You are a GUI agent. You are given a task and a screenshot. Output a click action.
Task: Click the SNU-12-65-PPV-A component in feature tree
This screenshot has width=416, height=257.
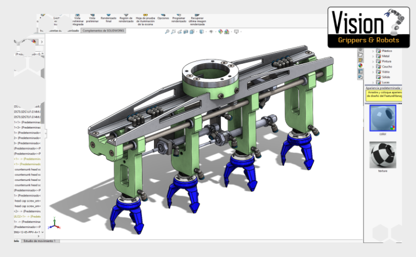27,232
